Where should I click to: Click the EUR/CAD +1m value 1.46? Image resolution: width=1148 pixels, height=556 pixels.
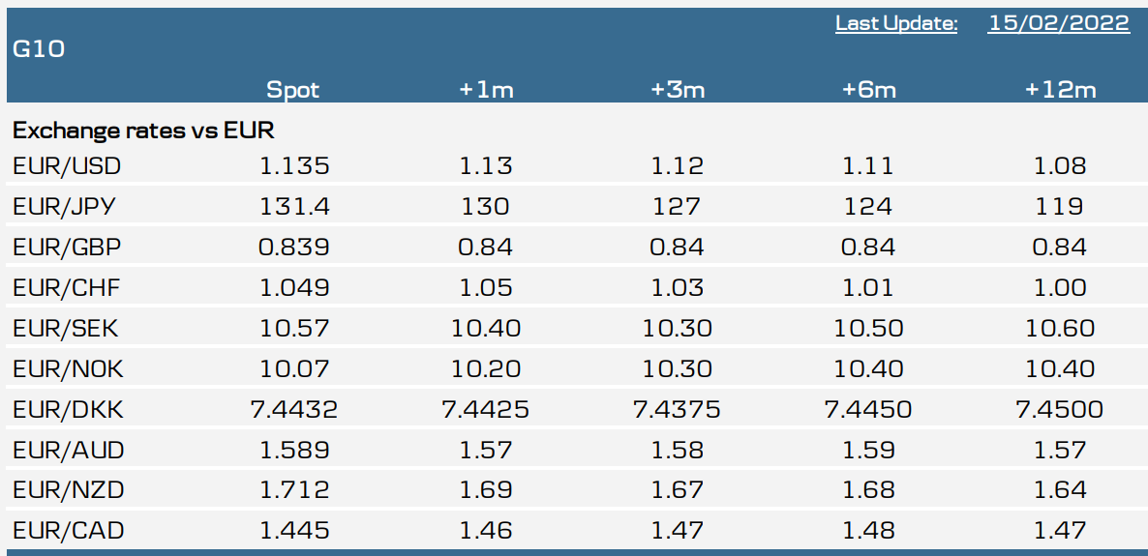tap(486, 529)
